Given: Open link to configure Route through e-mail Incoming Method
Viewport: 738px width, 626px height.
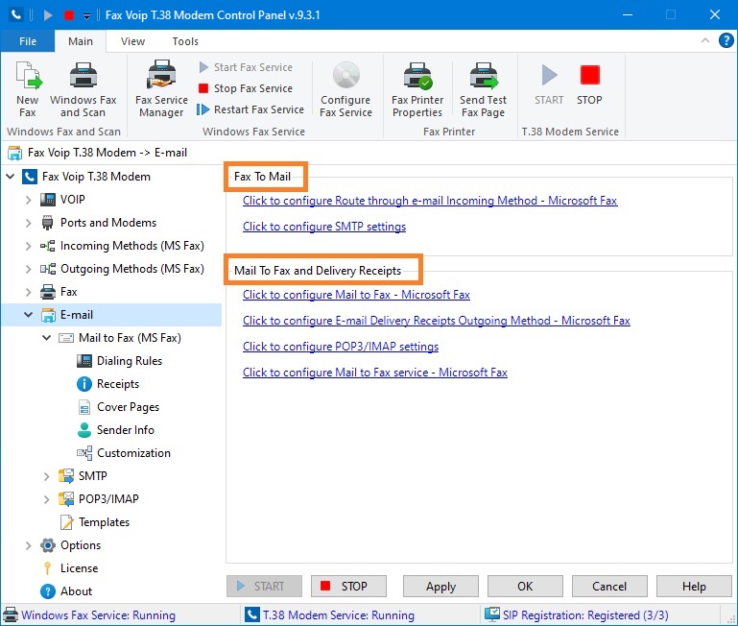Looking at the screenshot, I should coord(430,201).
